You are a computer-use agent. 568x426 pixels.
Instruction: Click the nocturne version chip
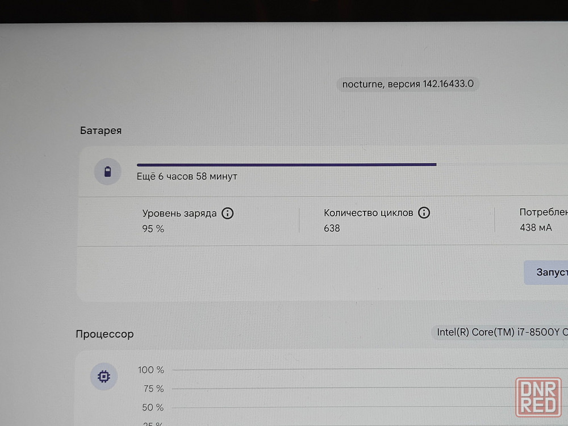click(x=408, y=84)
